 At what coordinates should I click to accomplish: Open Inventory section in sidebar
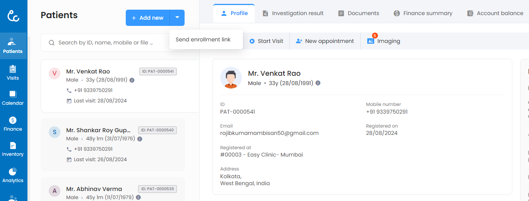click(13, 149)
